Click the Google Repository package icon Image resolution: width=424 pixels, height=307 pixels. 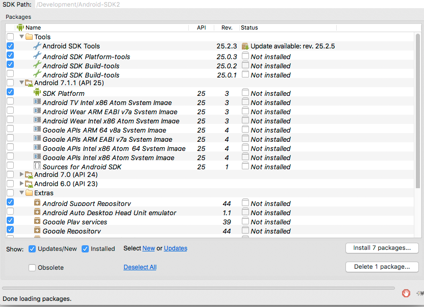point(37,231)
